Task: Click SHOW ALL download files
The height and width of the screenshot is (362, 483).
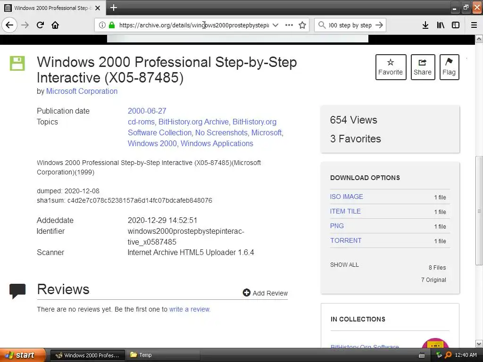Action: pyautogui.click(x=344, y=265)
